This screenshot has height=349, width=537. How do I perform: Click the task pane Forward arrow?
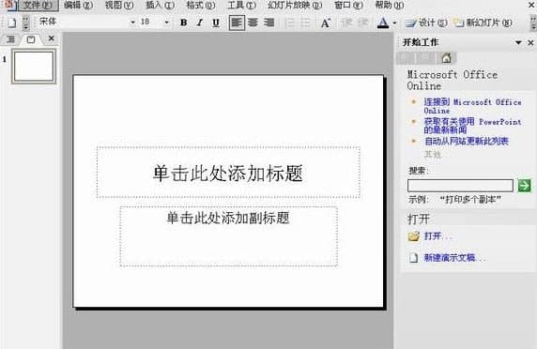click(x=424, y=58)
